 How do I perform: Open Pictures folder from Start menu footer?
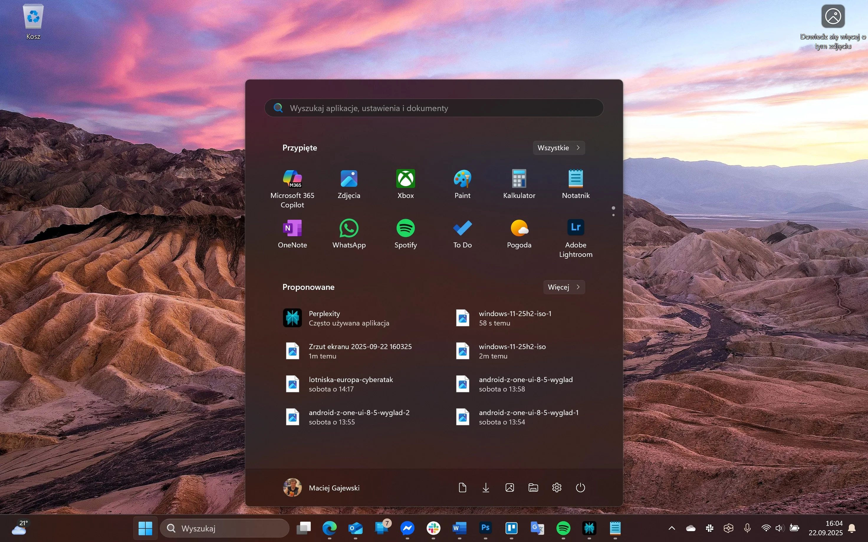click(x=509, y=488)
